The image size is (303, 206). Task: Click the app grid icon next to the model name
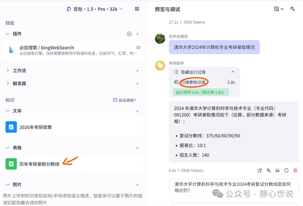tap(137, 9)
